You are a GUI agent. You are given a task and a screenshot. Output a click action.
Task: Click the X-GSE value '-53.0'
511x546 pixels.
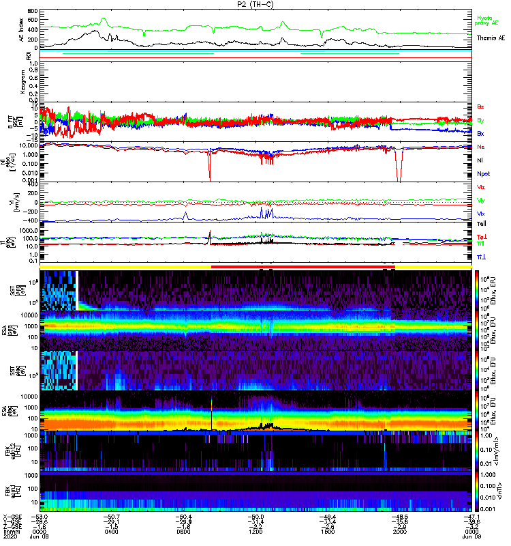click(40, 517)
